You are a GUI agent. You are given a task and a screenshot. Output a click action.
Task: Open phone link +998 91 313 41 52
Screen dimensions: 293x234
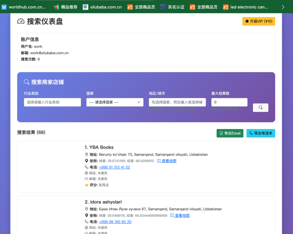click(x=114, y=167)
